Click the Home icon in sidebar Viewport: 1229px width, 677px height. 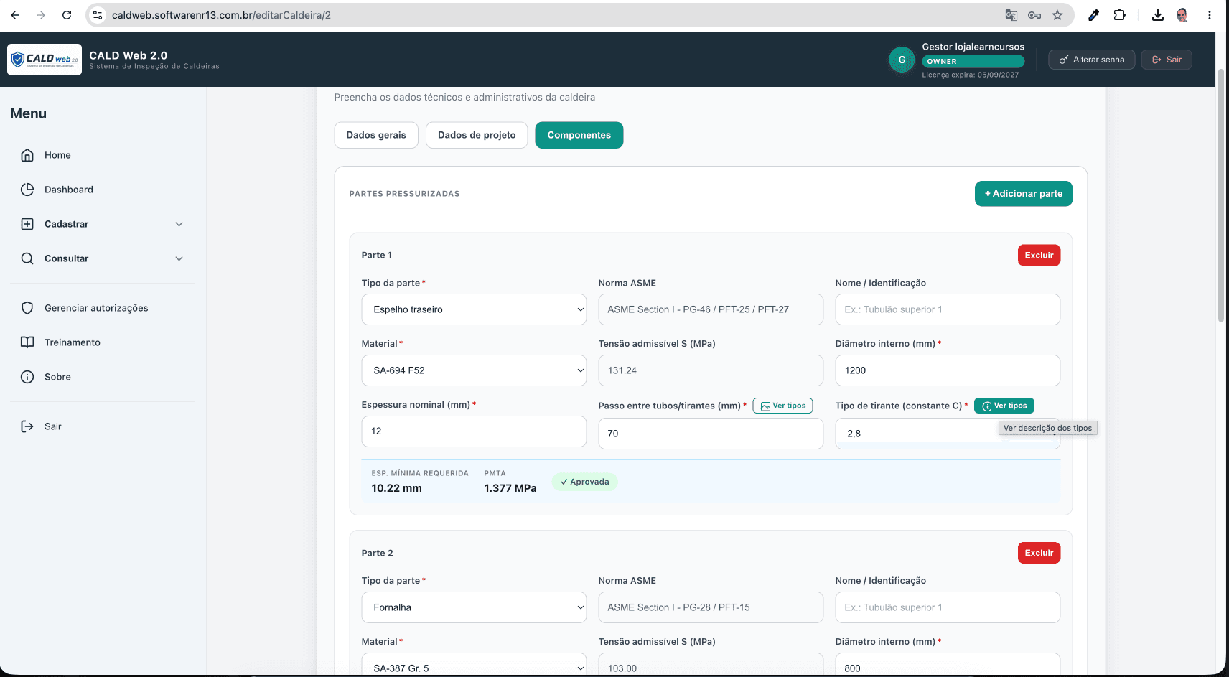click(27, 155)
